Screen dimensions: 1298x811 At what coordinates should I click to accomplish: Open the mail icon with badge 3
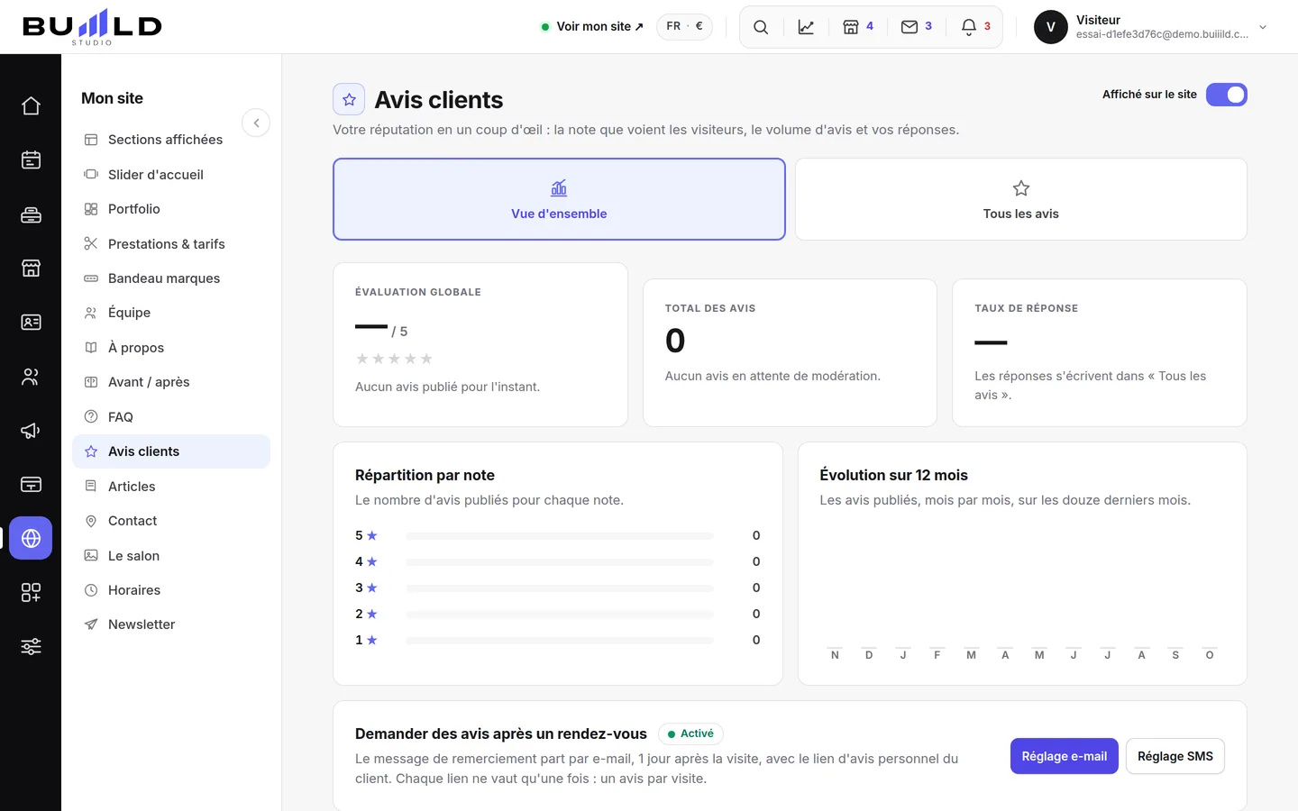tap(917, 27)
